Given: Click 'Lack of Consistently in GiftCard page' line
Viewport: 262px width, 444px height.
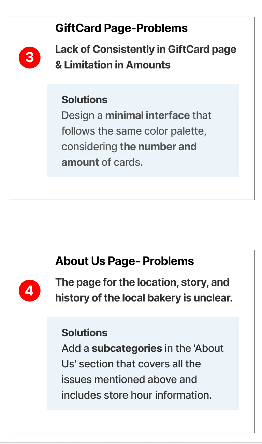Looking at the screenshot, I should (x=146, y=49).
